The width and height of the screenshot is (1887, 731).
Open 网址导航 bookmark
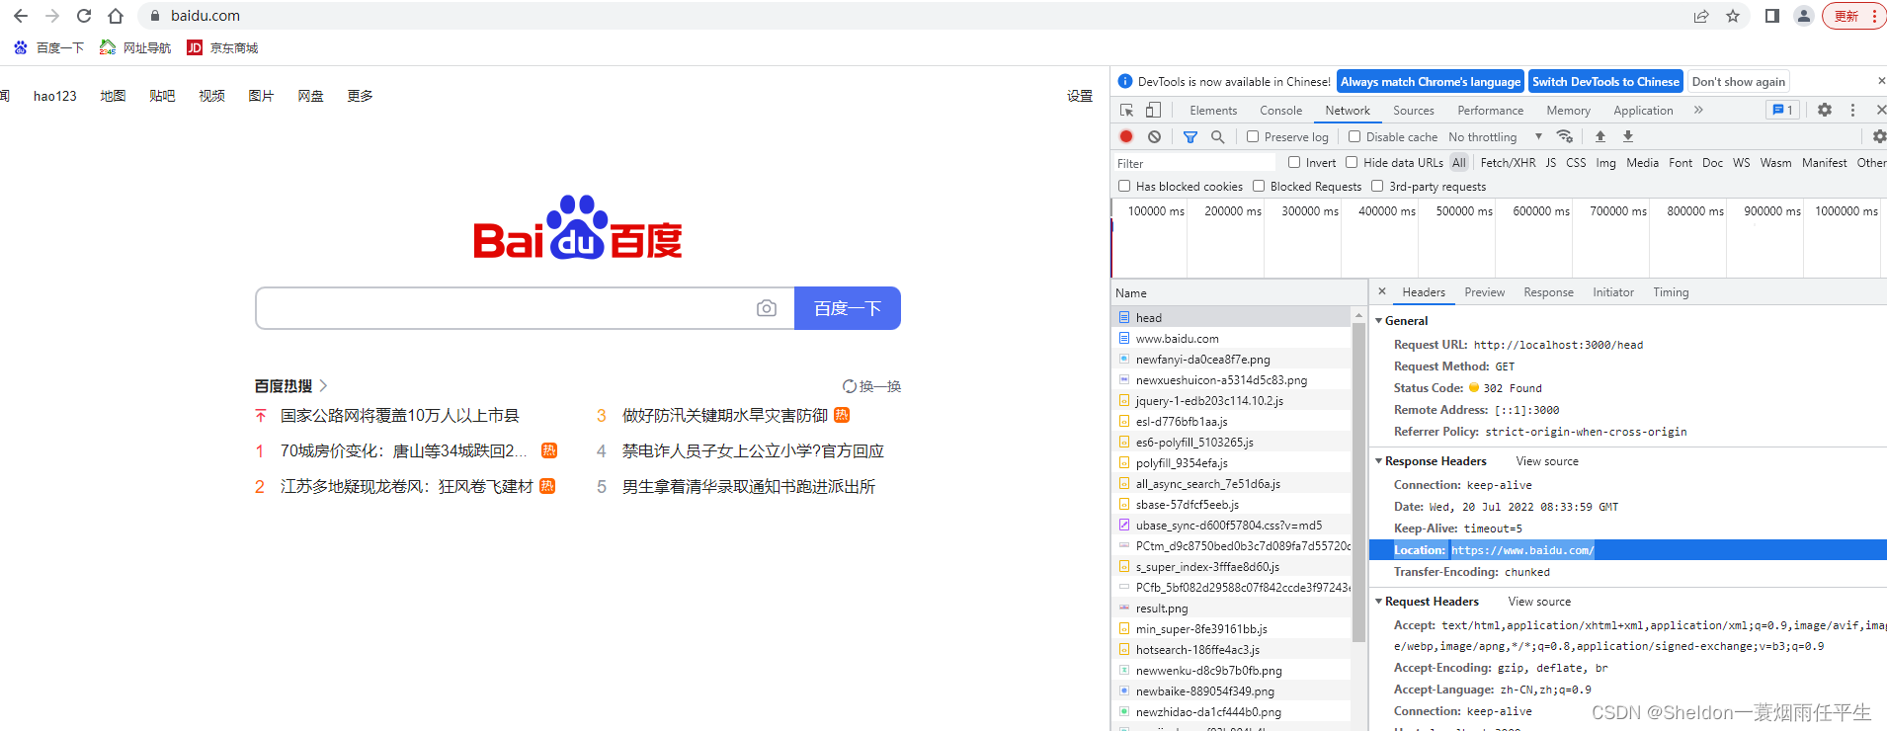tap(135, 47)
